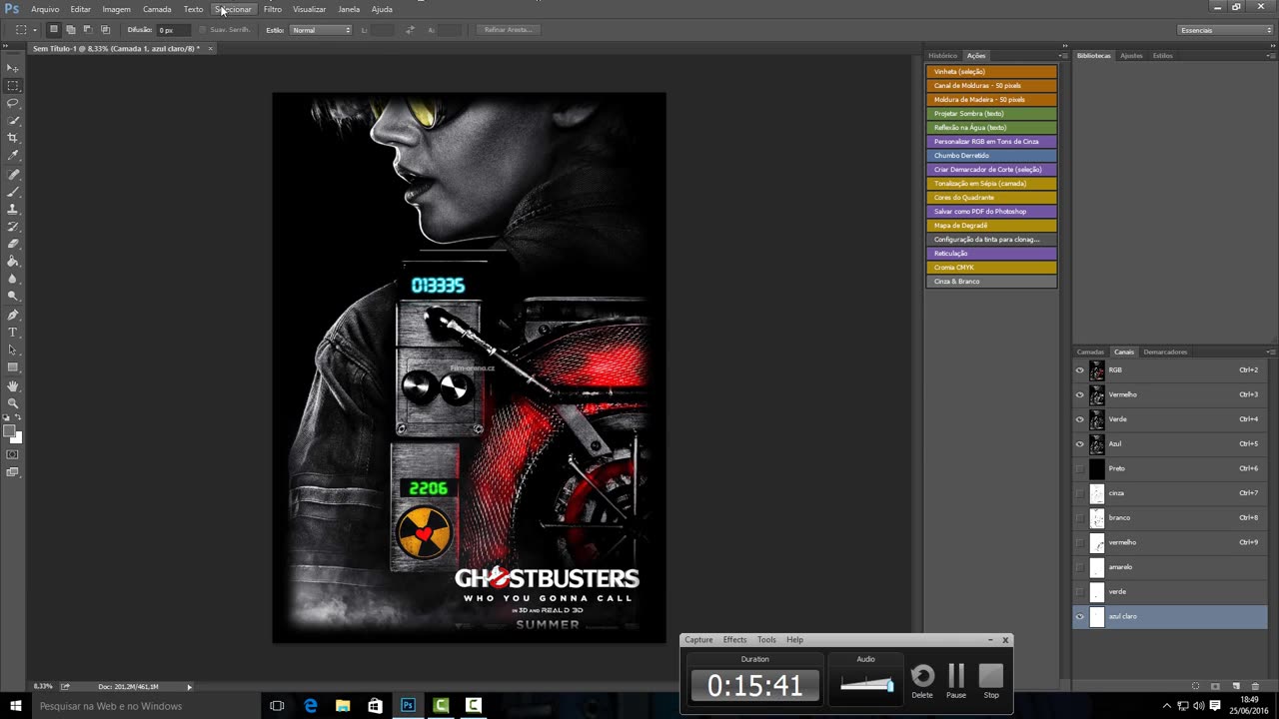Hide the Azul channel
Viewport: 1279px width, 719px height.
point(1079,444)
